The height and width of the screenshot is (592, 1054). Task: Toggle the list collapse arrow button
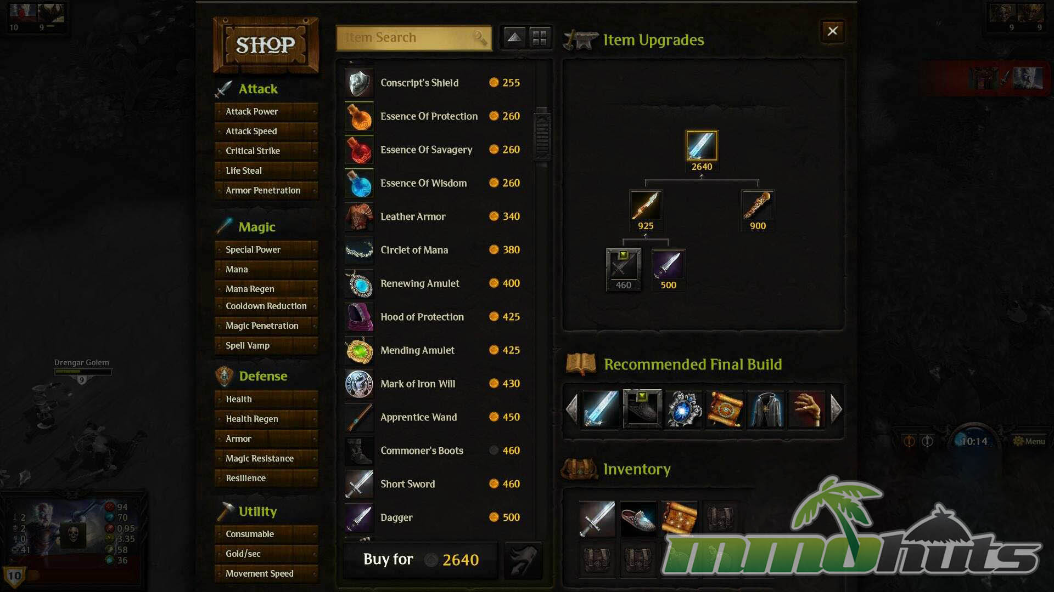point(514,37)
